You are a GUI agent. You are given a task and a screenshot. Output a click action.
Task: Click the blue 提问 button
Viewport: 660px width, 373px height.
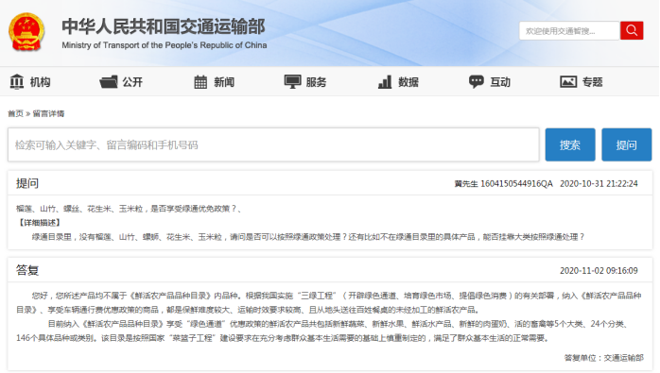626,144
